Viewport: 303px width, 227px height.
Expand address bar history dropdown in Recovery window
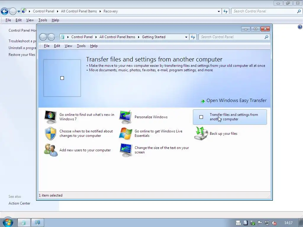pos(219,12)
